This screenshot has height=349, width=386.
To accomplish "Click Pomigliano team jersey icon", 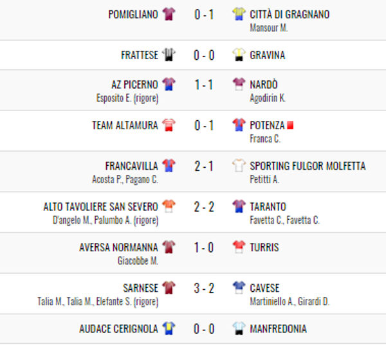I will 169,14.
